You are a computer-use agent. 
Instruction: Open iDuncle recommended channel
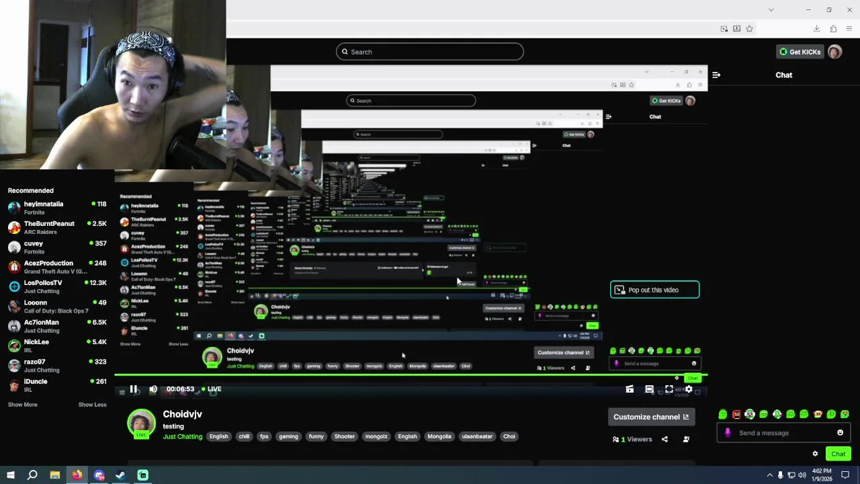(x=57, y=385)
